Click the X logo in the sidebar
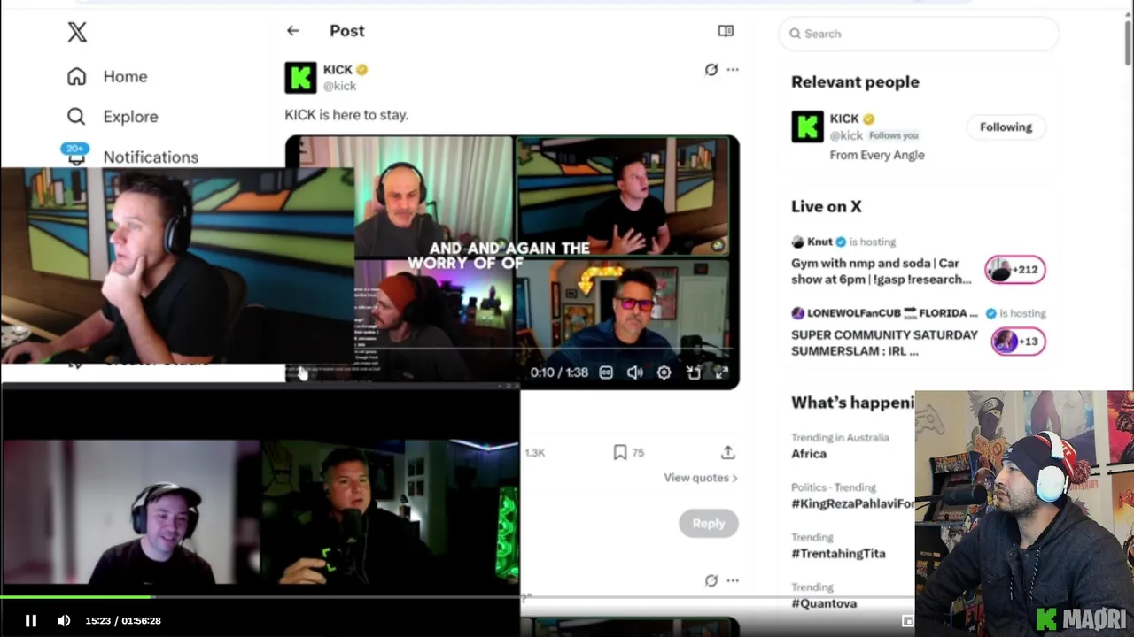The image size is (1134, 637). point(77,33)
